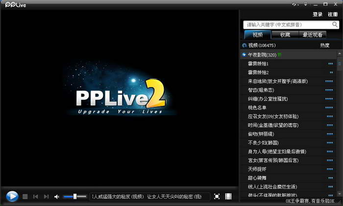Stop the video with the square button
343x206 pixels.
pyautogui.click(x=25, y=197)
